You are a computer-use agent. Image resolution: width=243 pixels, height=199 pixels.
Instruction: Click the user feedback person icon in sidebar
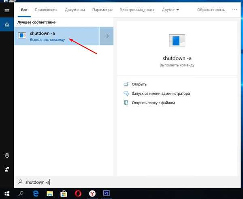click(7, 169)
